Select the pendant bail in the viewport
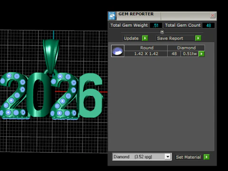228x171 pixels. (51, 56)
